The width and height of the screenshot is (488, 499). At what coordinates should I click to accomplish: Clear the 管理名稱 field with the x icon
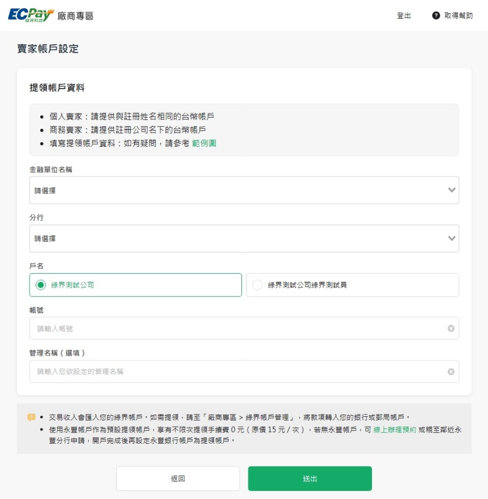click(451, 371)
